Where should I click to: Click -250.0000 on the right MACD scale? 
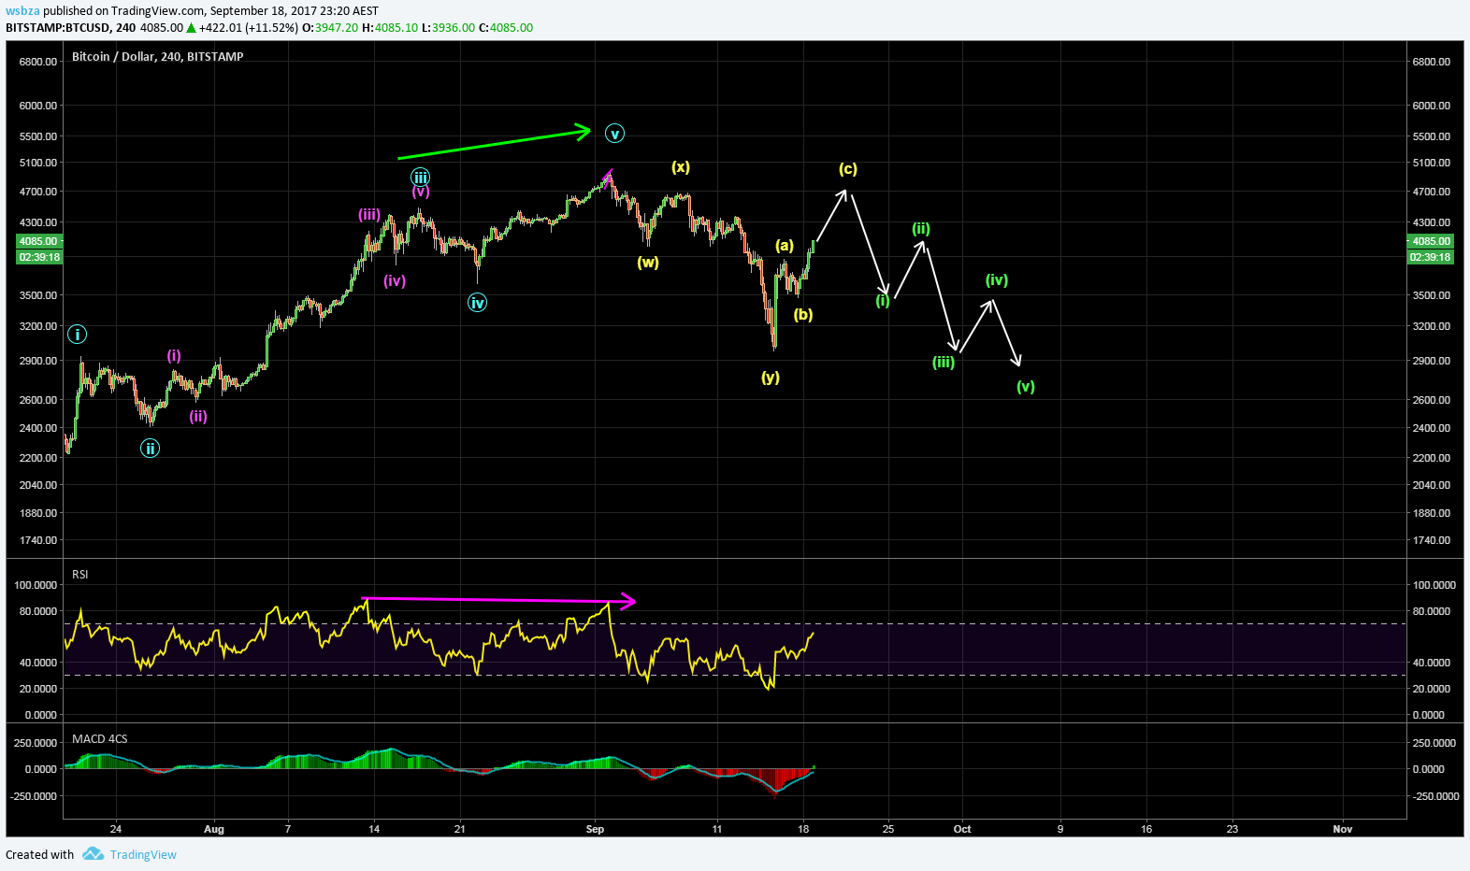(1434, 796)
